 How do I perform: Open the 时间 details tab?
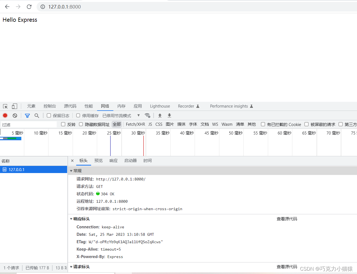click(148, 161)
